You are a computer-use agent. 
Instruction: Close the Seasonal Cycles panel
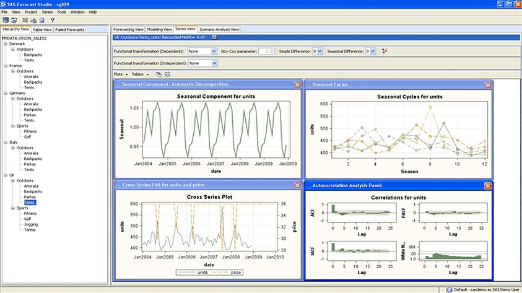tap(488, 85)
